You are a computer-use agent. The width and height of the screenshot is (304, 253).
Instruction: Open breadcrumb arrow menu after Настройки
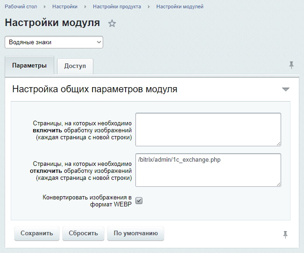click(x=86, y=7)
